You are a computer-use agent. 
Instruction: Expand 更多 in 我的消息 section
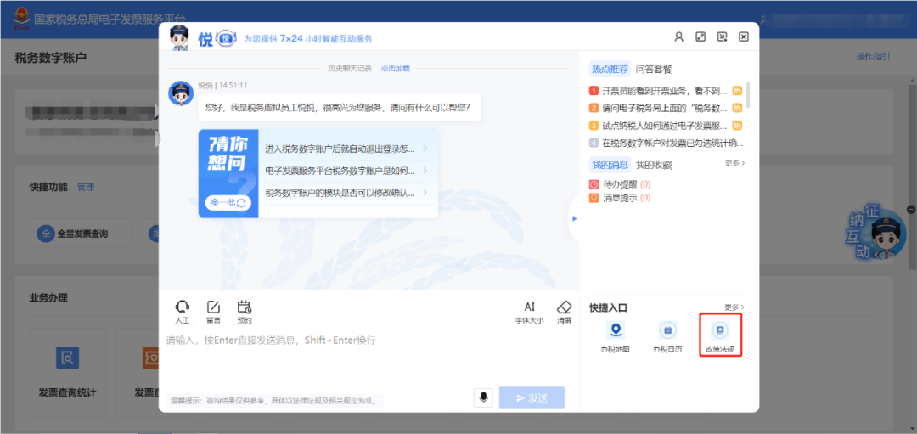(734, 162)
